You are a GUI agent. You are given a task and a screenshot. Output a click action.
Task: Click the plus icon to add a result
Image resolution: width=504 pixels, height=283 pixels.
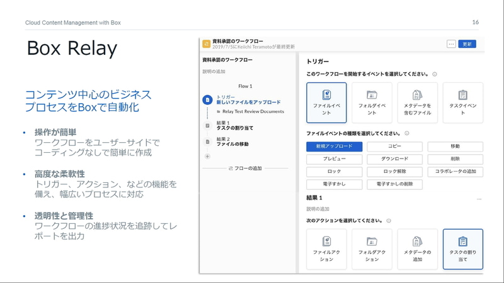point(207,157)
